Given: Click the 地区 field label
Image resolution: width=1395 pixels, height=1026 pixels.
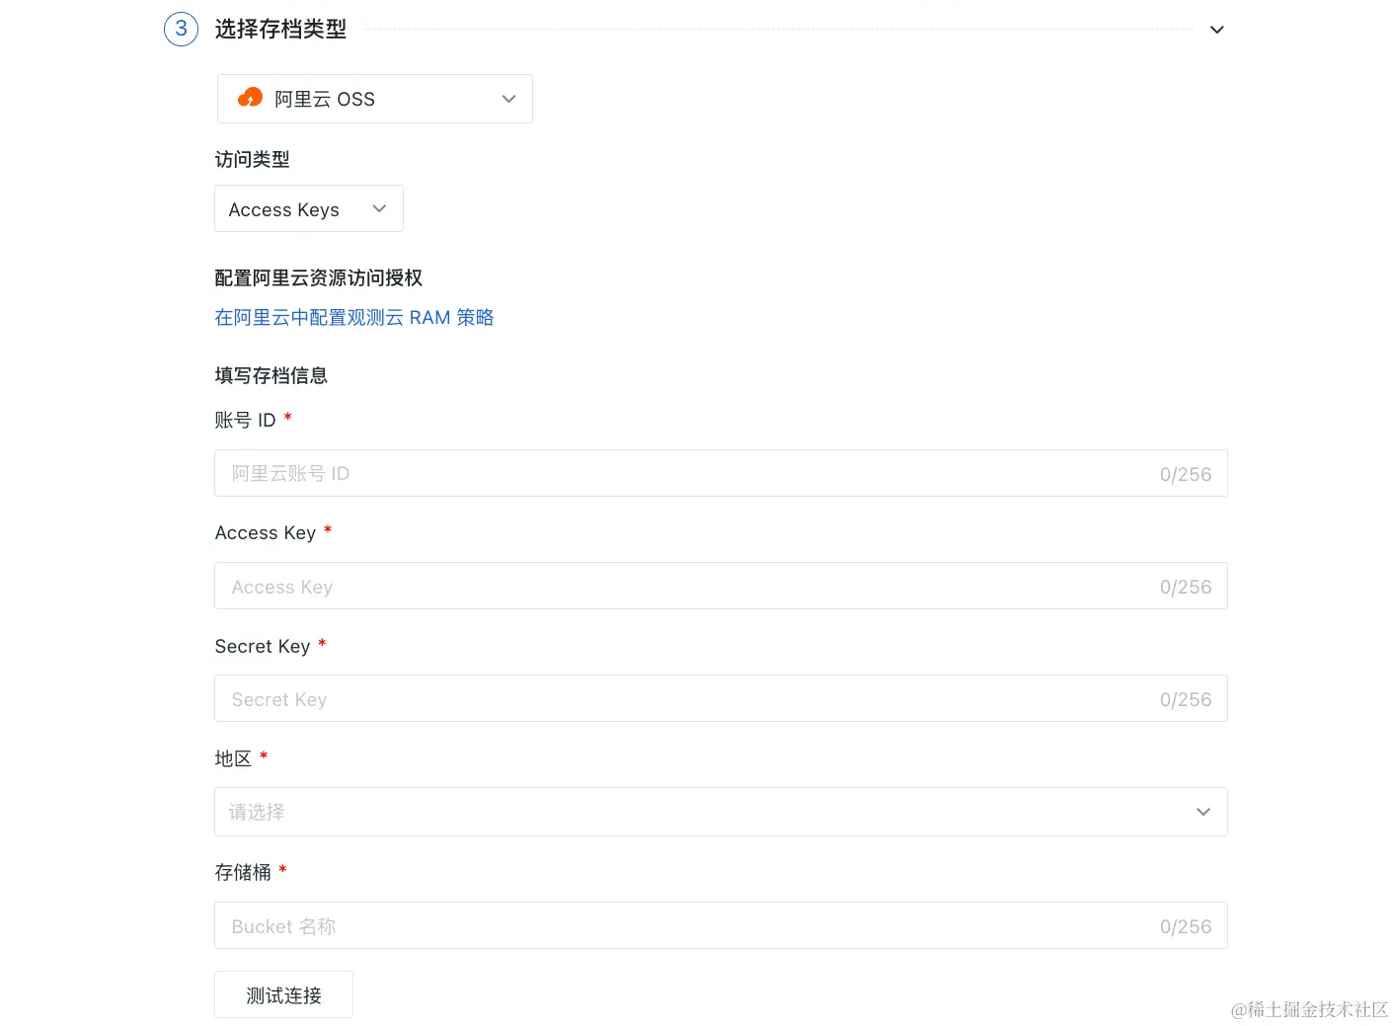Looking at the screenshot, I should pos(233,758).
